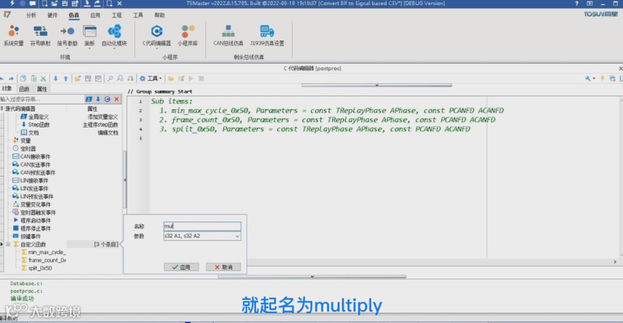Toggle the bottom output panel splitter arrow

coord(312,276)
